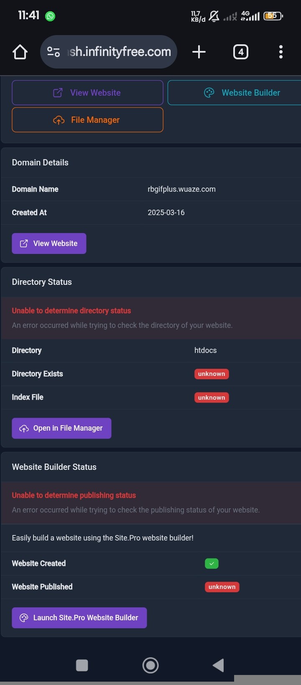Tap the Android recent apps square
Viewport: 301px width, 685px height.
(x=82, y=665)
